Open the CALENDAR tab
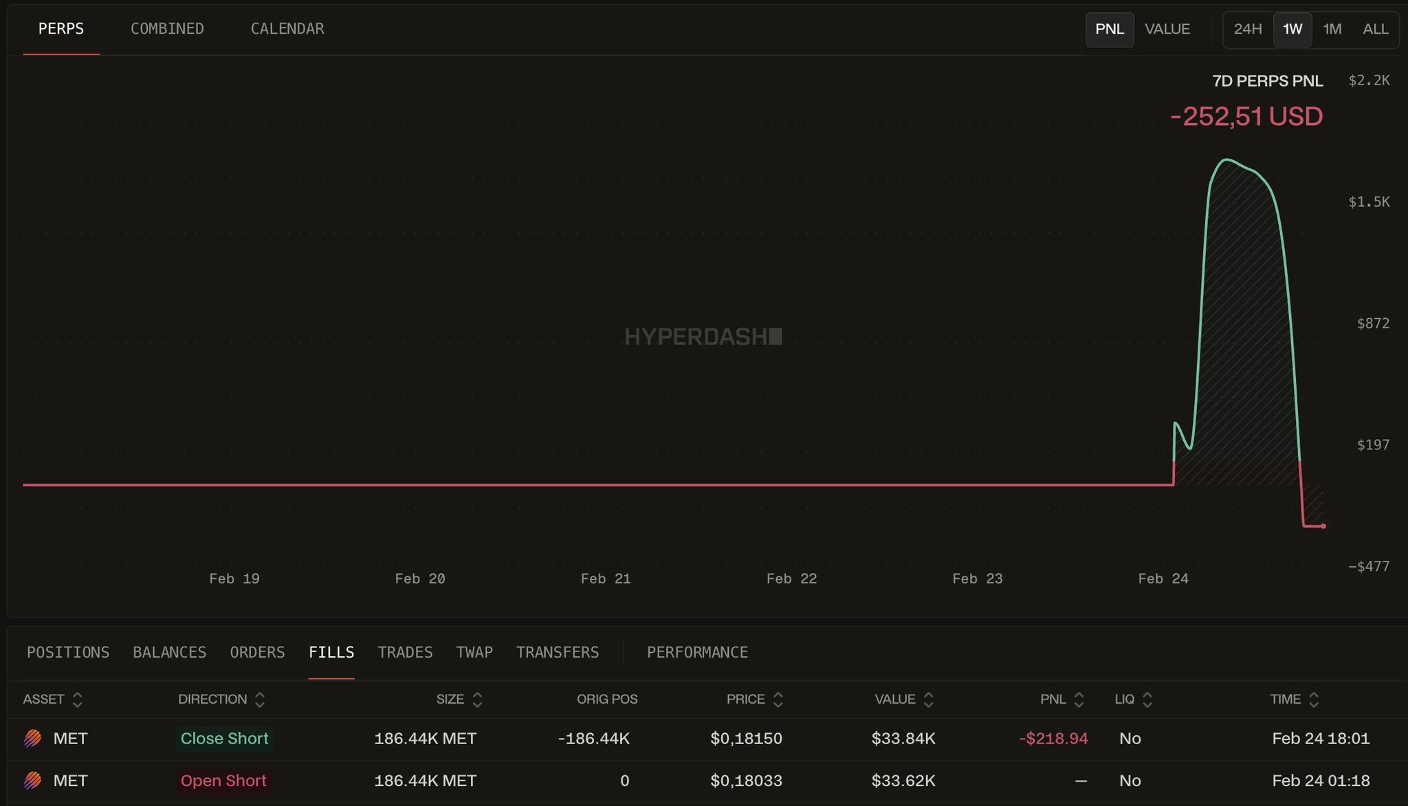Screen dimensions: 1408x806 pyautogui.click(x=287, y=29)
